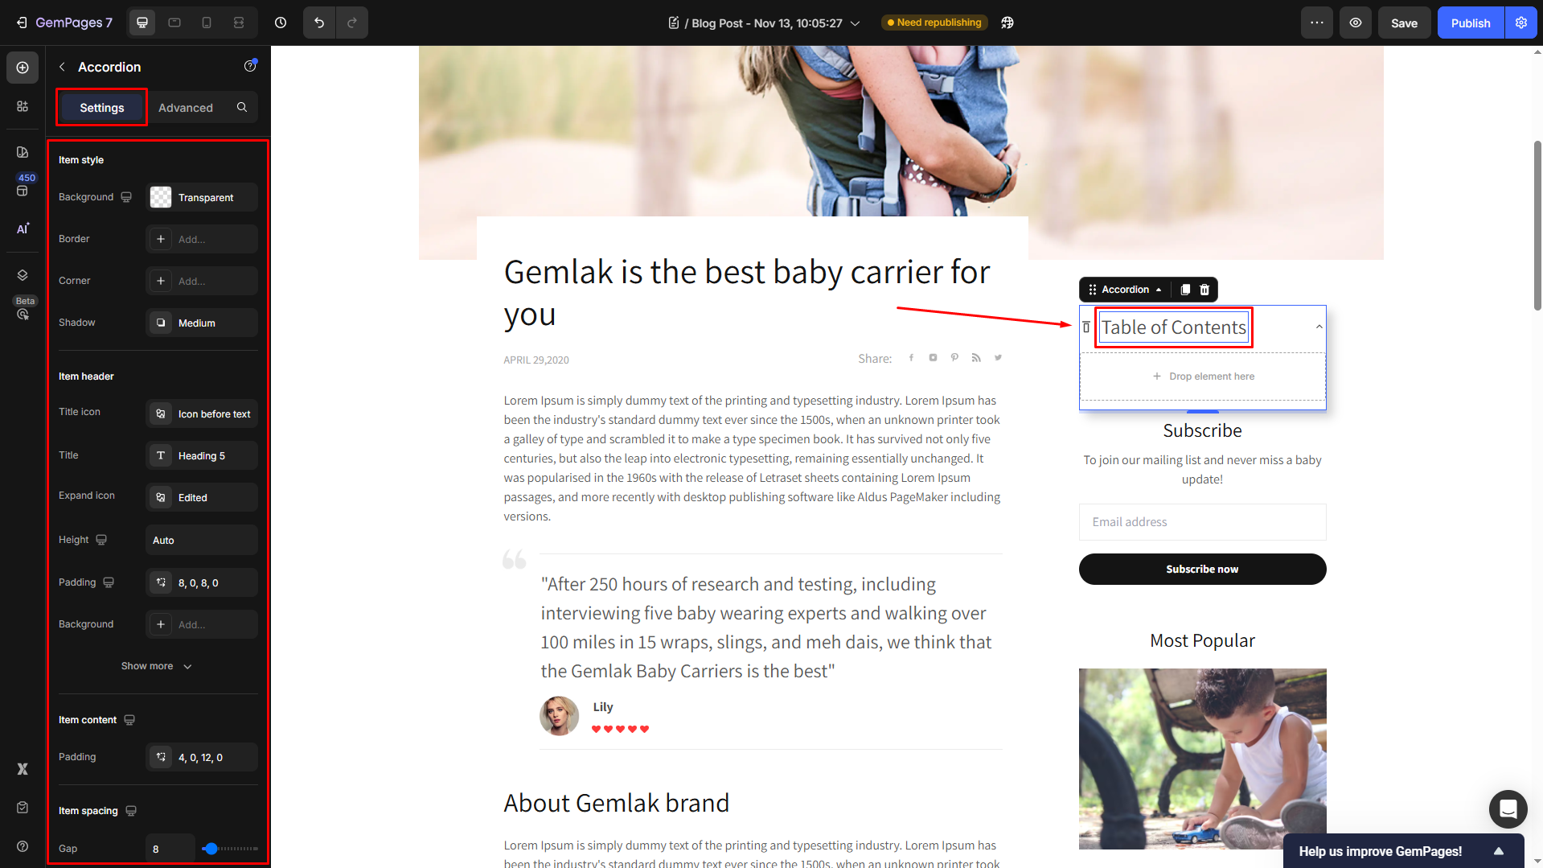
Task: Click the undo arrow in top toolbar
Action: [319, 23]
